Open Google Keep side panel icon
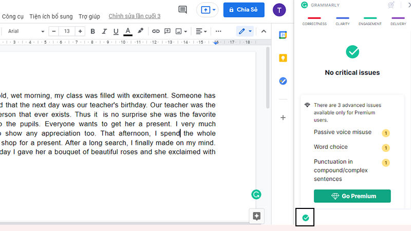This screenshot has width=411, height=231. click(283, 58)
